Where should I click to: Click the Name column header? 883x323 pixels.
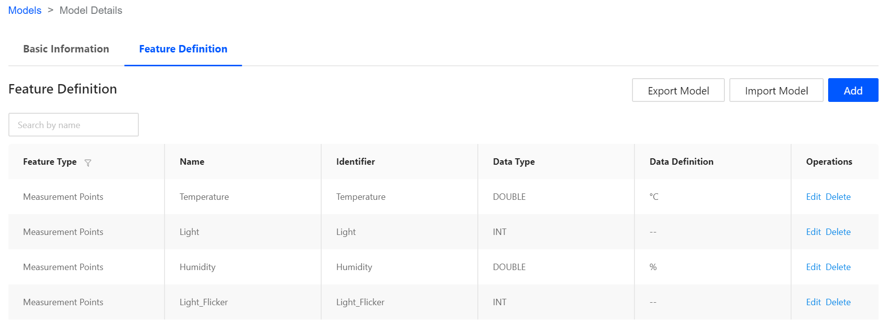pos(192,162)
